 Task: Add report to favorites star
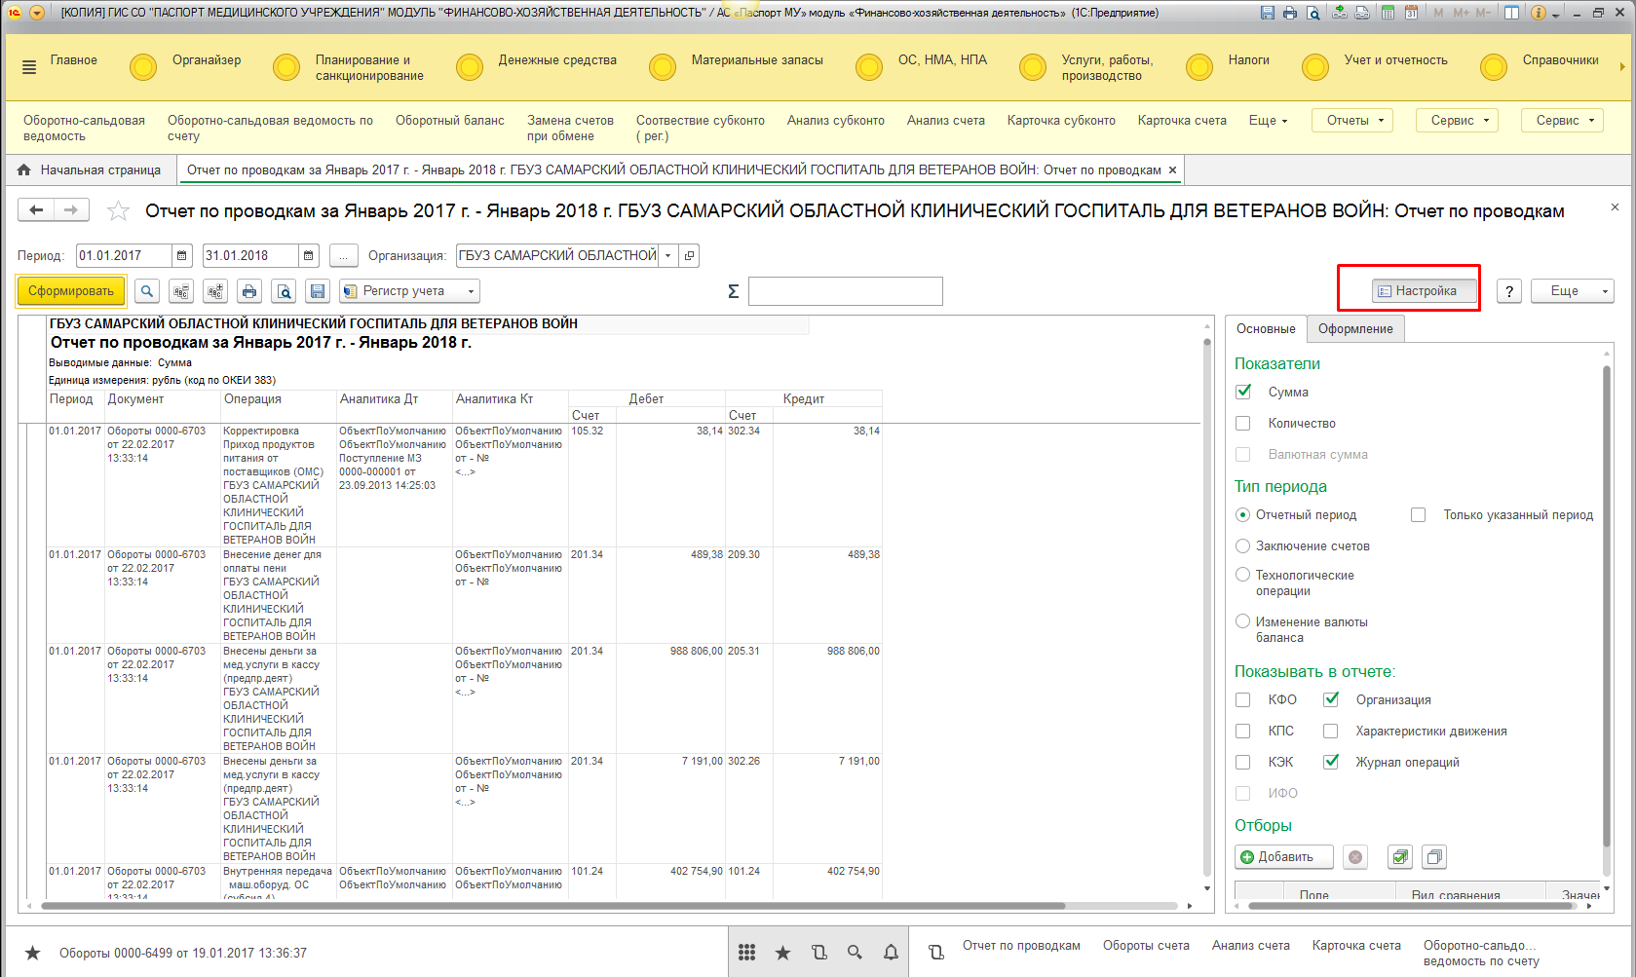118,210
